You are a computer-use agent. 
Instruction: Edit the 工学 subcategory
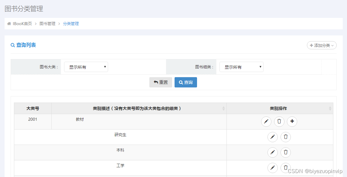coord(273,168)
